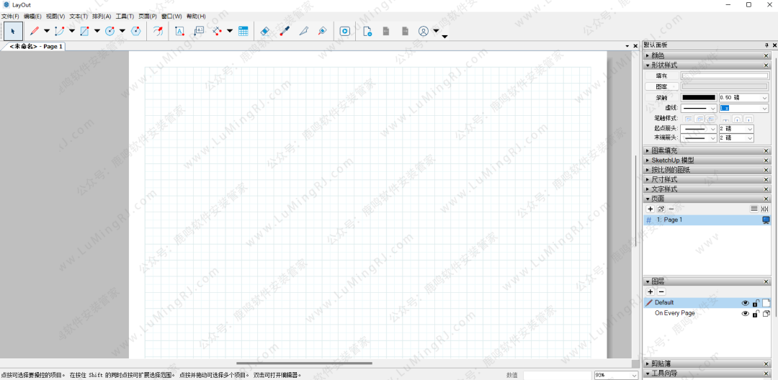
Task: Expand the 颜色 (Colors) panel
Action: [x=658, y=55]
